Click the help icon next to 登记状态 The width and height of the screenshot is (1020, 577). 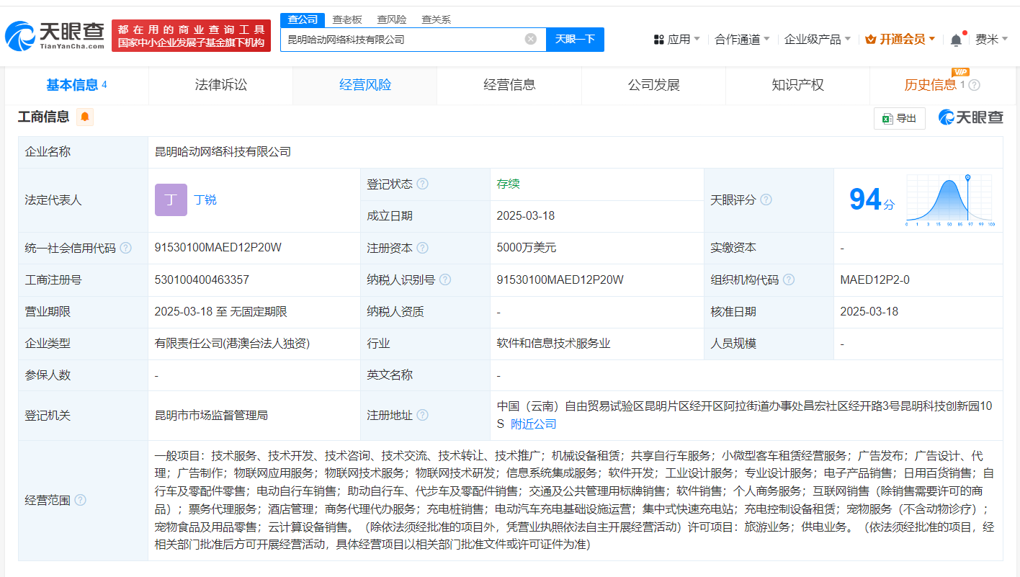click(423, 184)
